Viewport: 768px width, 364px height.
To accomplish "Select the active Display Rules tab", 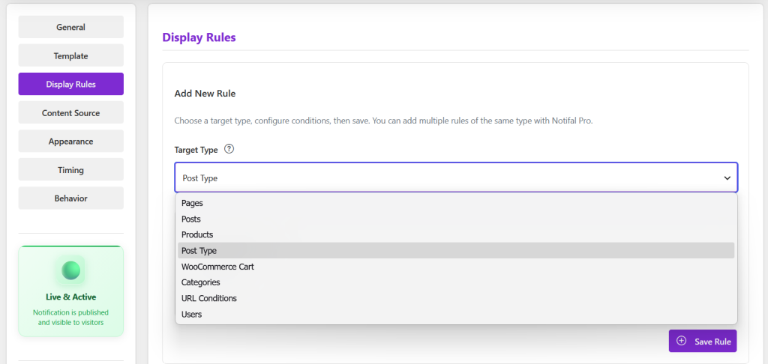I will 71,84.
